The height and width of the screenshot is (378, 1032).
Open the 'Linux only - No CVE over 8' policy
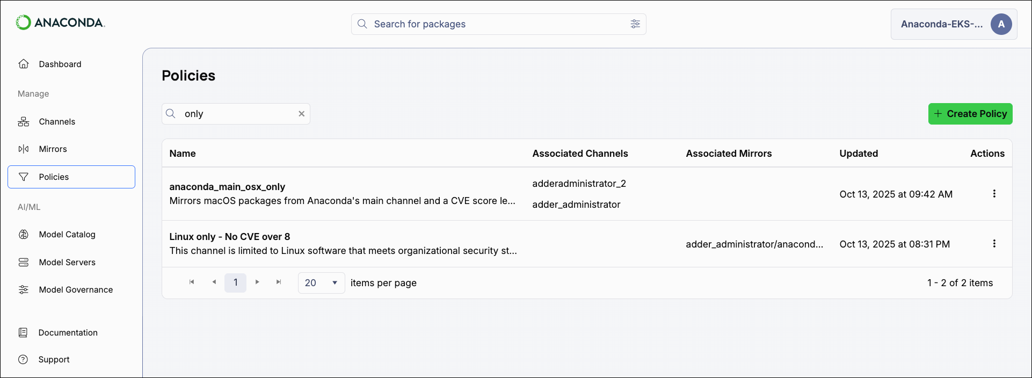[x=230, y=237]
